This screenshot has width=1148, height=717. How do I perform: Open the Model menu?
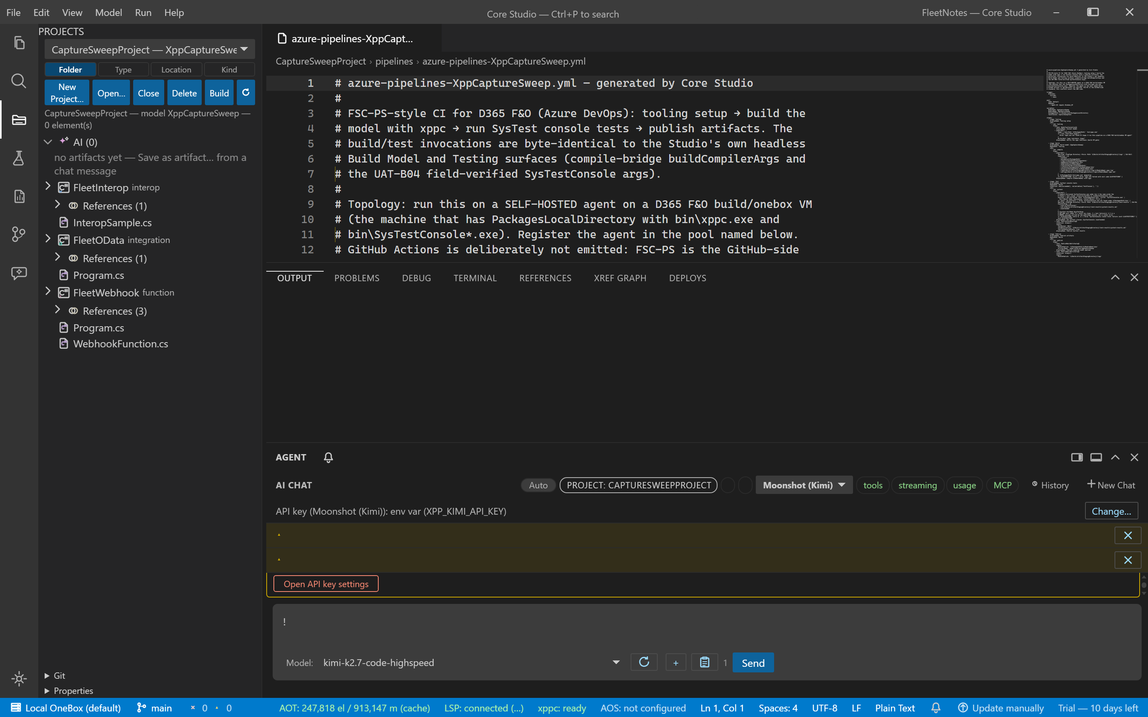pos(108,12)
